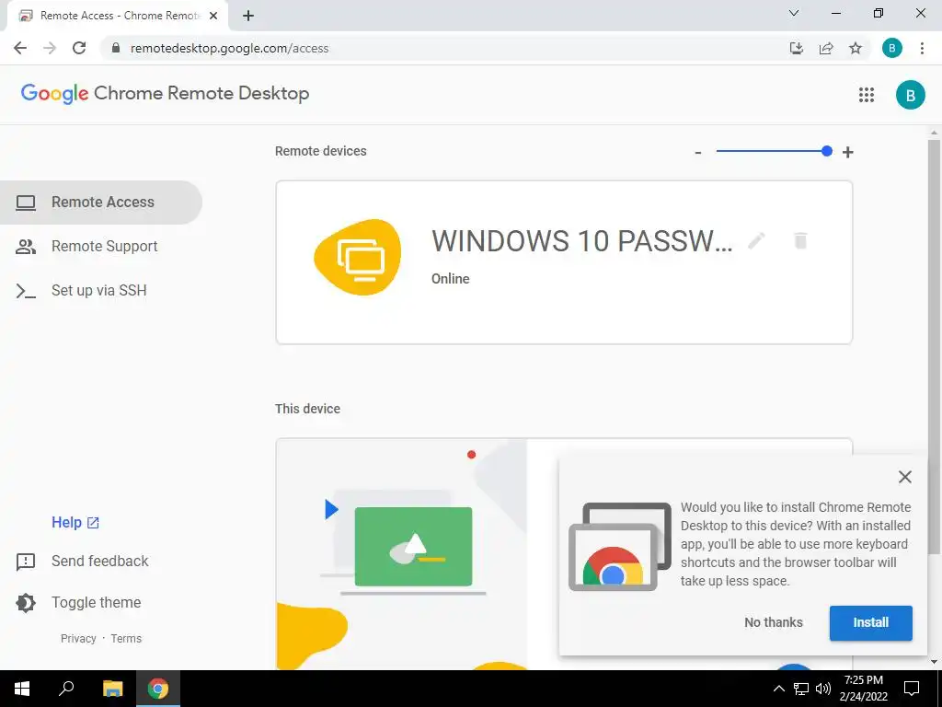Open network status in the system tray
942x707 pixels.
[801, 689]
